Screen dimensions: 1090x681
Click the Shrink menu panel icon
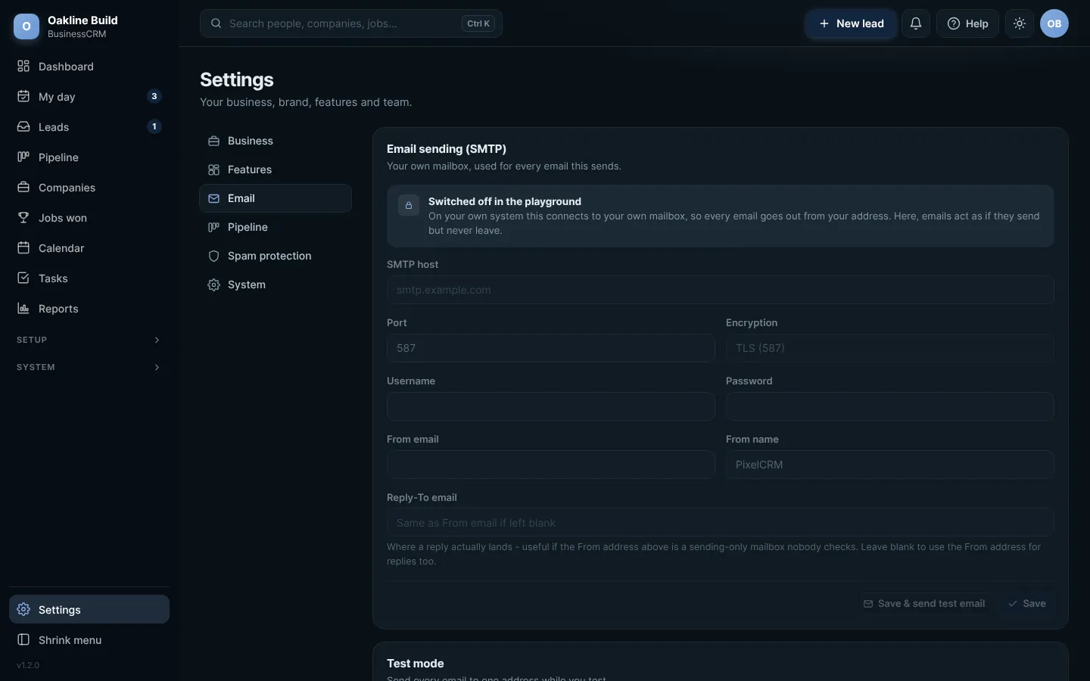23,640
